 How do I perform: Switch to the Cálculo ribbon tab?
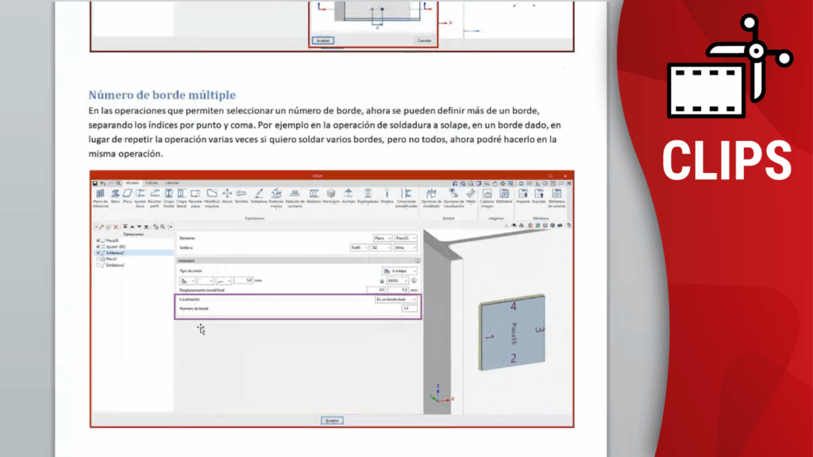pyautogui.click(x=151, y=182)
